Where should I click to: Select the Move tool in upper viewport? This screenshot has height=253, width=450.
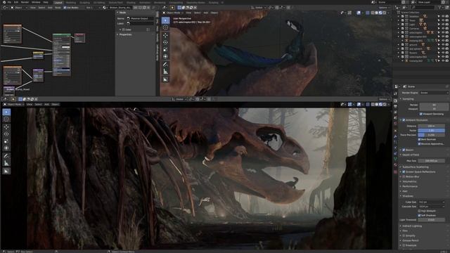[x=165, y=35]
